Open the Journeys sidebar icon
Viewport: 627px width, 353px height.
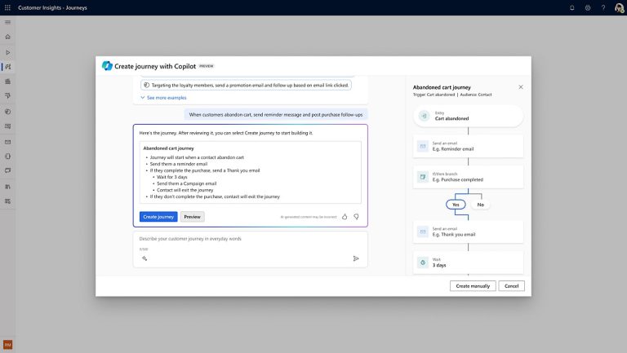point(8,67)
